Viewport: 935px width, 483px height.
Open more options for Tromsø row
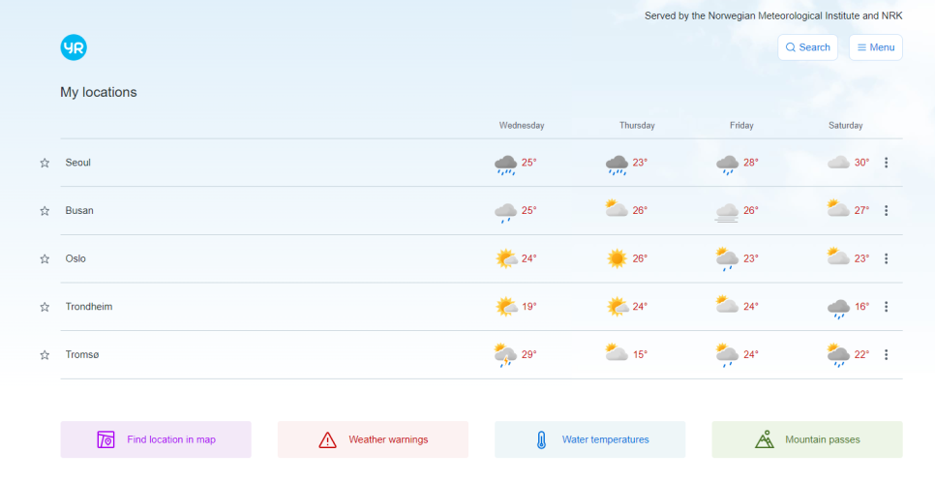(x=886, y=355)
